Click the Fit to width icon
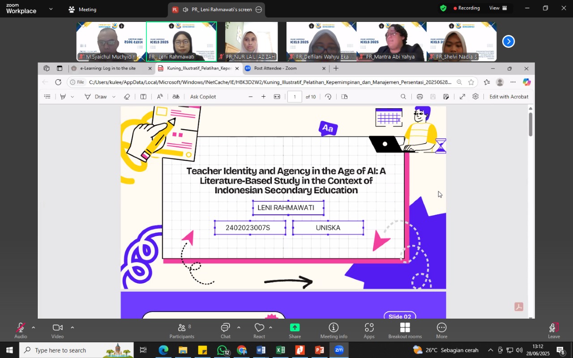Image resolution: width=573 pixels, height=358 pixels. tap(277, 97)
